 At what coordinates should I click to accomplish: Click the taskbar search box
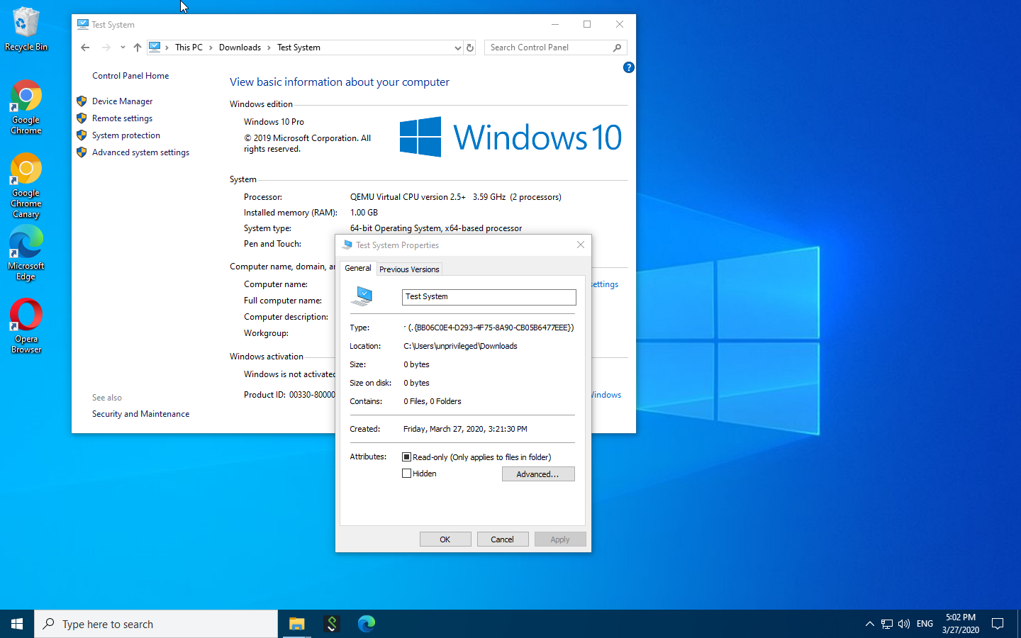point(156,624)
